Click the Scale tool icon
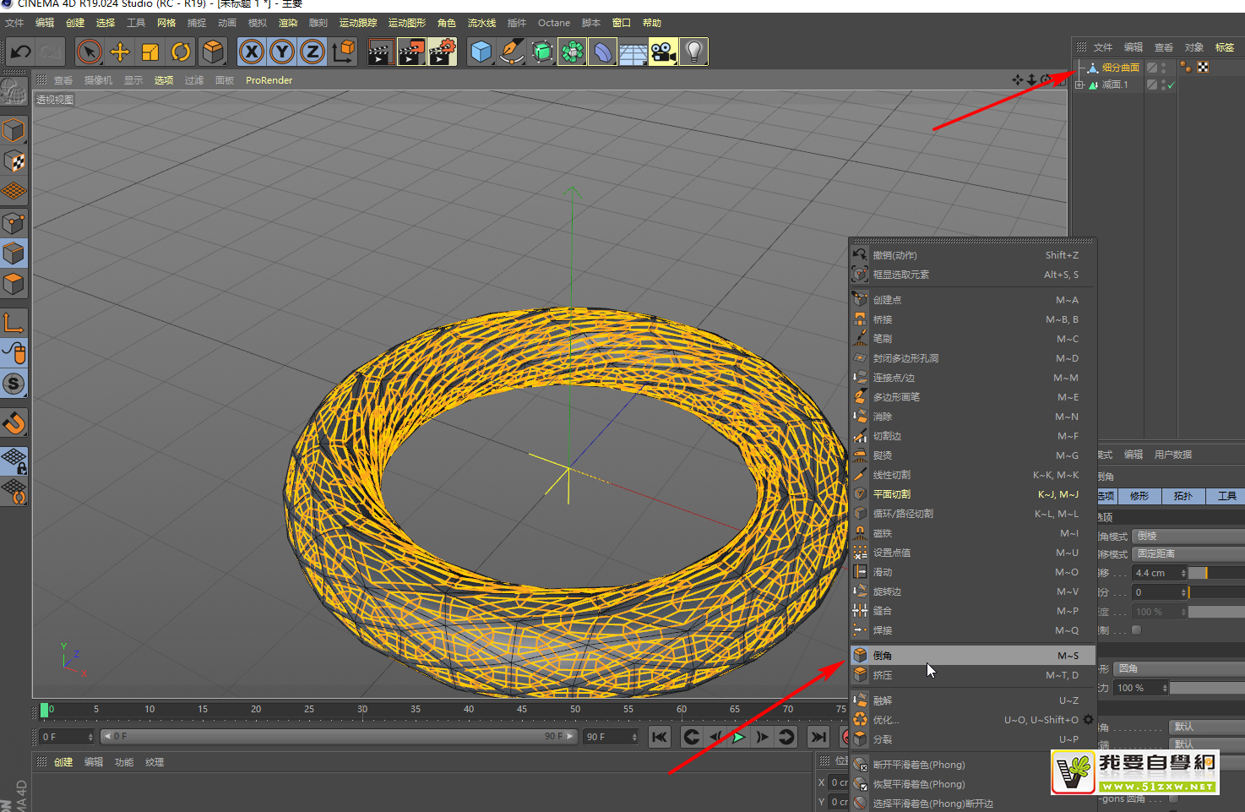The height and width of the screenshot is (812, 1245). (150, 52)
